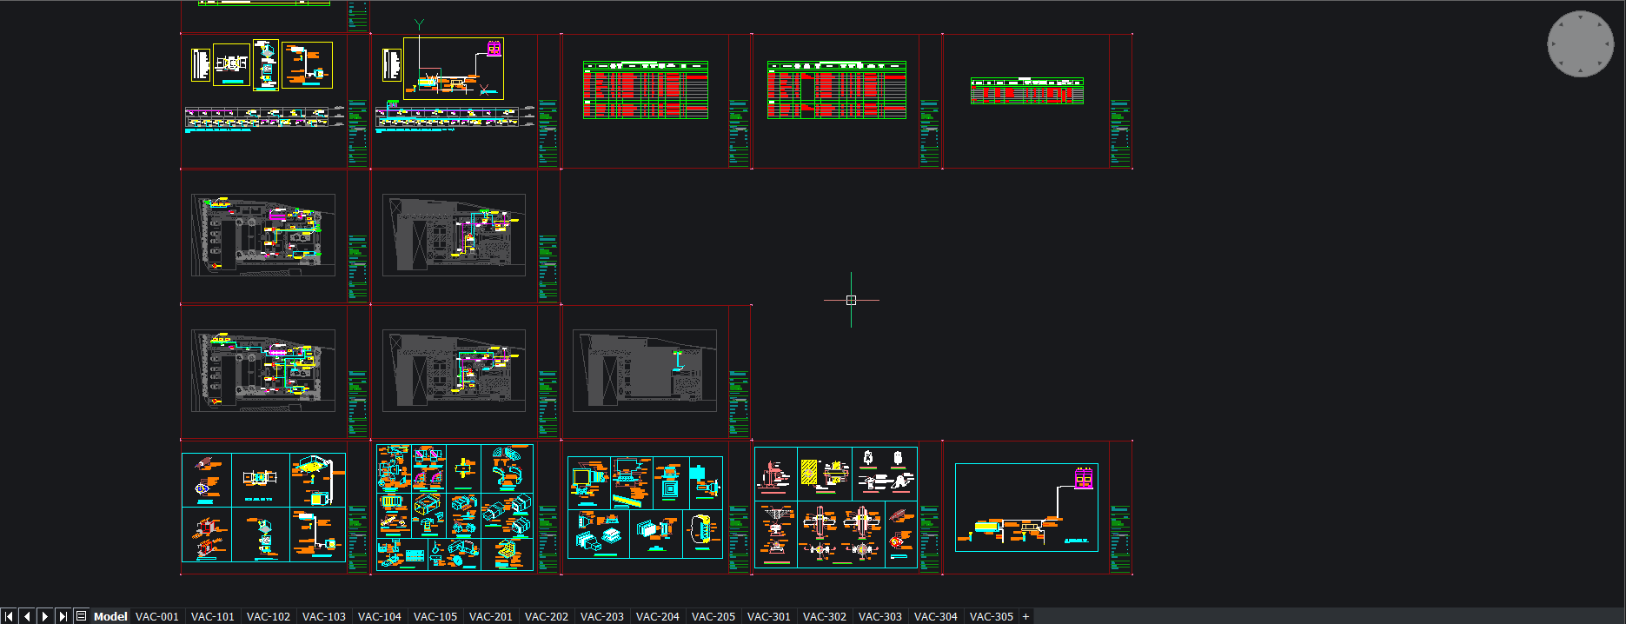The image size is (1626, 624).
Task: Open the VAC-104 layout tab
Action: (380, 616)
